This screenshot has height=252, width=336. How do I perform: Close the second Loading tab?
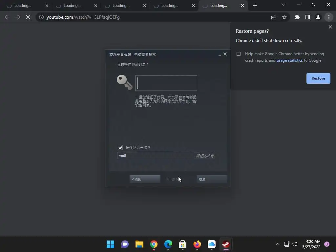[x=96, y=6]
